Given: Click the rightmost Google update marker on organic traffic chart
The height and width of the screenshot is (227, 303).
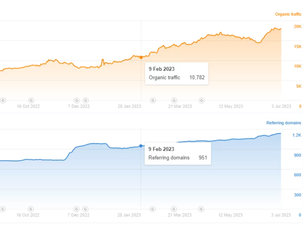Looking at the screenshot, I should tap(201, 100).
